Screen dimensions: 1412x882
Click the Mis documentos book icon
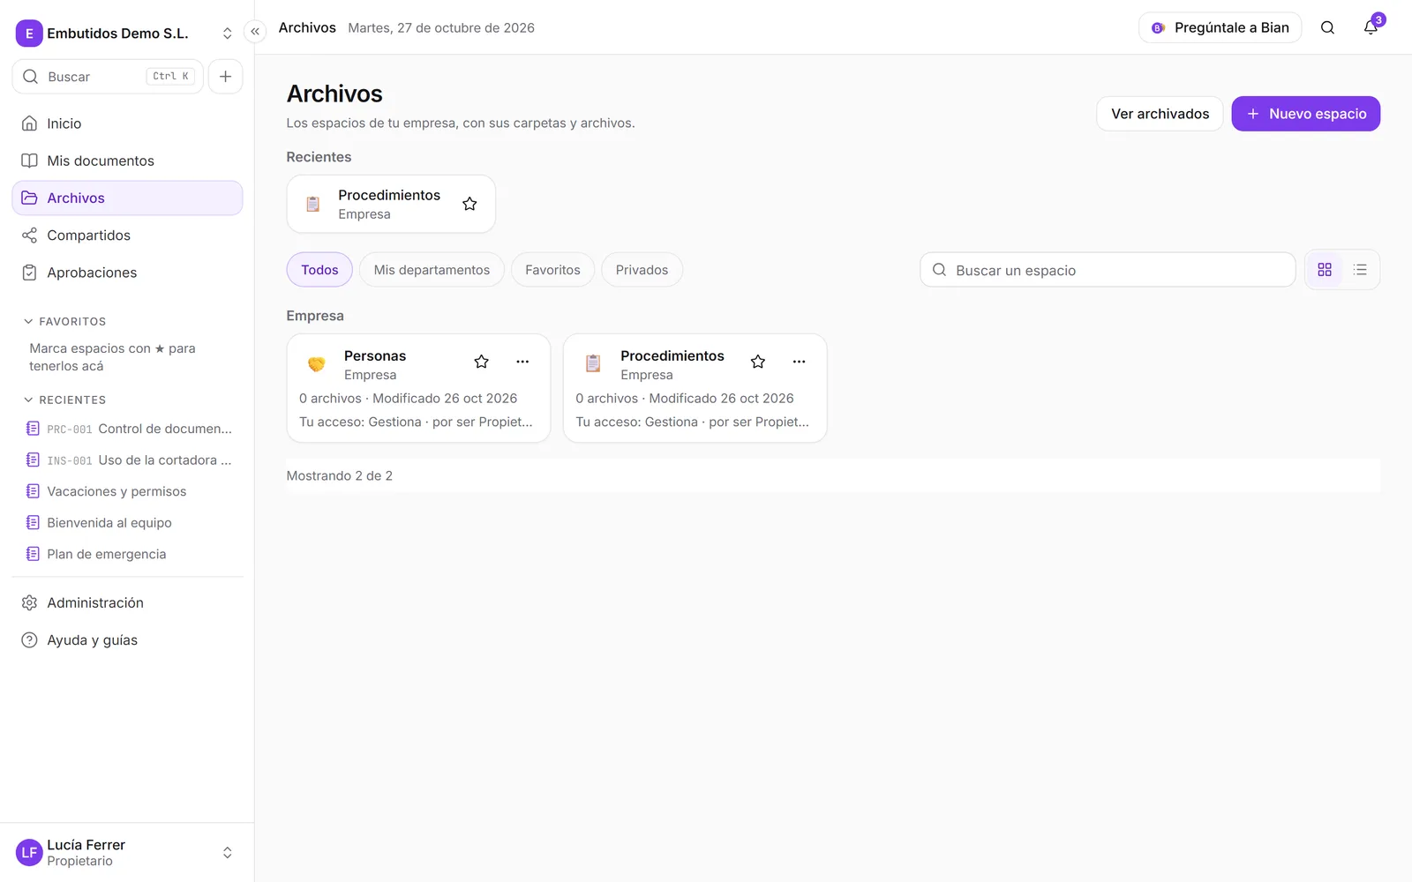pyautogui.click(x=29, y=161)
